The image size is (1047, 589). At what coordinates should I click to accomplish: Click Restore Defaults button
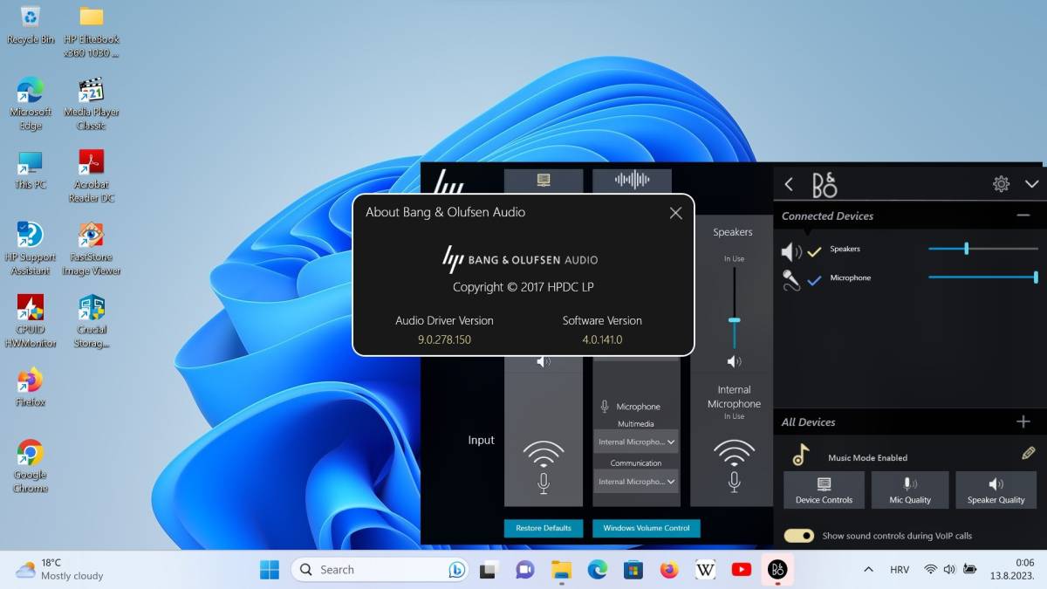click(x=544, y=528)
